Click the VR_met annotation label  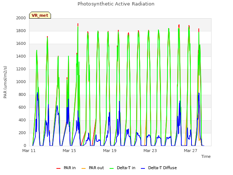40,15
